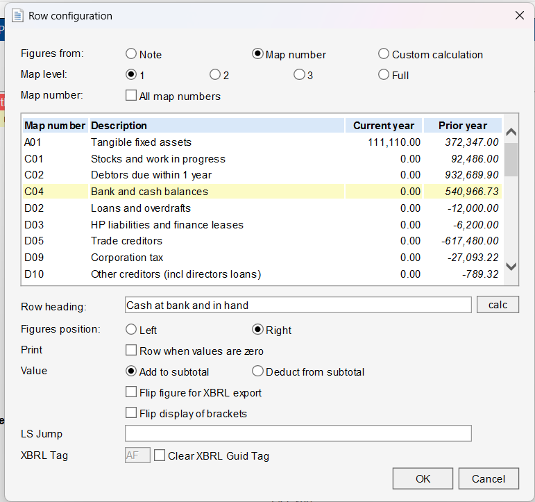The width and height of the screenshot is (535, 502).
Task: Click the Cancel button
Action: (x=489, y=479)
